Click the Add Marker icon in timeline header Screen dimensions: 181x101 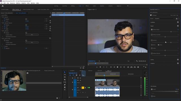pyautogui.click(x=80, y=75)
